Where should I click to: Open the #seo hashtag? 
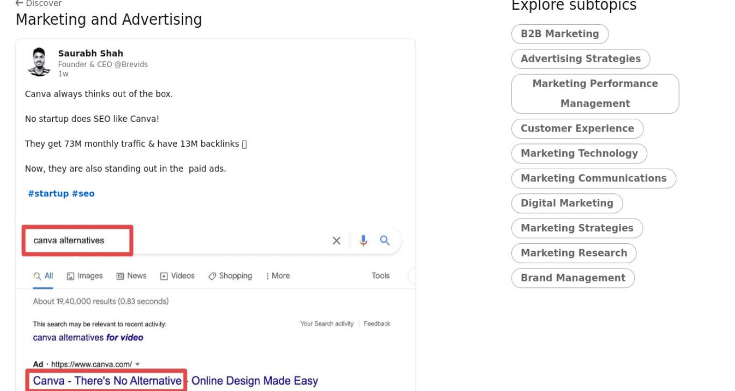tap(83, 193)
